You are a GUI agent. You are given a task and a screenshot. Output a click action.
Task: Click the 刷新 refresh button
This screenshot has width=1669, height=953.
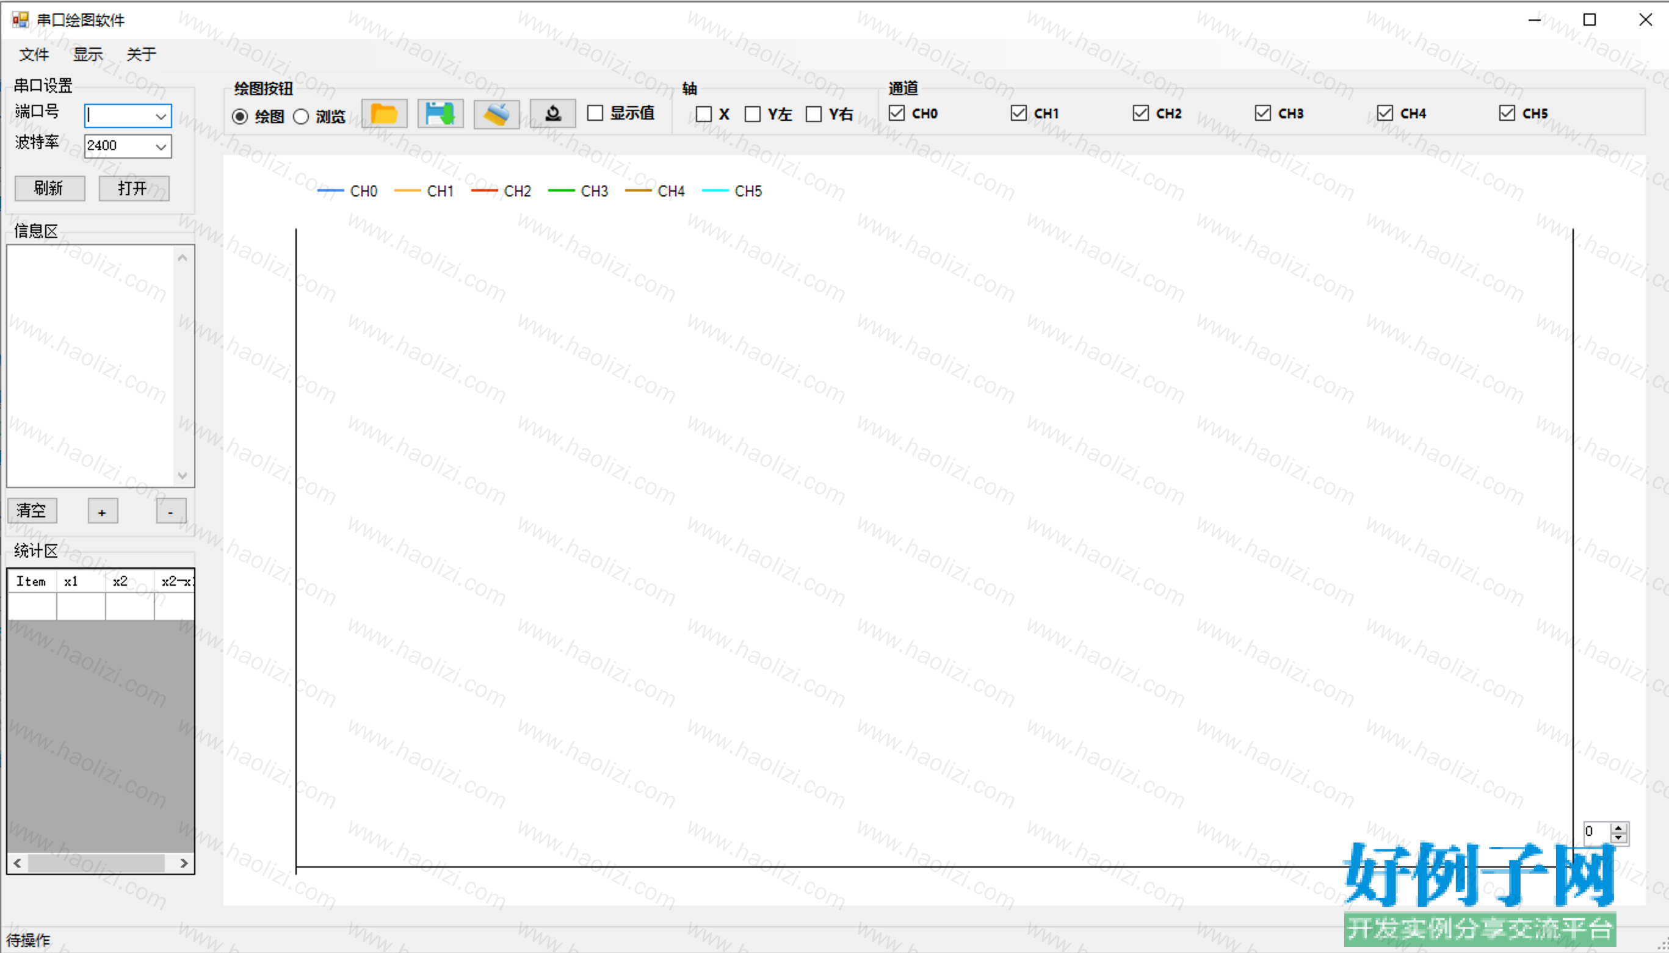(50, 189)
